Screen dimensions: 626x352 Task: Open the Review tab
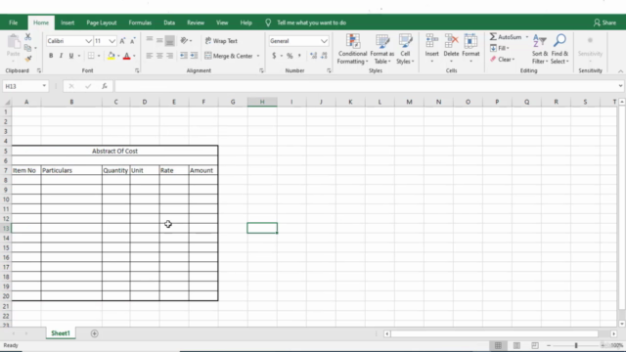(196, 22)
